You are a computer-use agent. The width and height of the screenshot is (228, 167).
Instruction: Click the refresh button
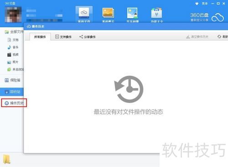223,37
